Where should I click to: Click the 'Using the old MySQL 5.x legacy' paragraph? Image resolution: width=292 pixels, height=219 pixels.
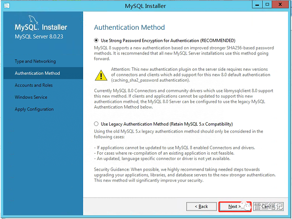178,134
